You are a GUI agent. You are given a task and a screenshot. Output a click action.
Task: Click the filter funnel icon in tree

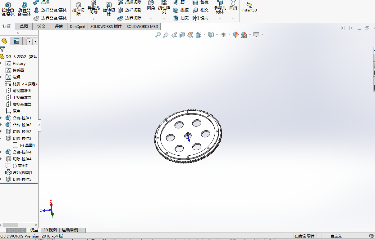pyautogui.click(x=2, y=49)
